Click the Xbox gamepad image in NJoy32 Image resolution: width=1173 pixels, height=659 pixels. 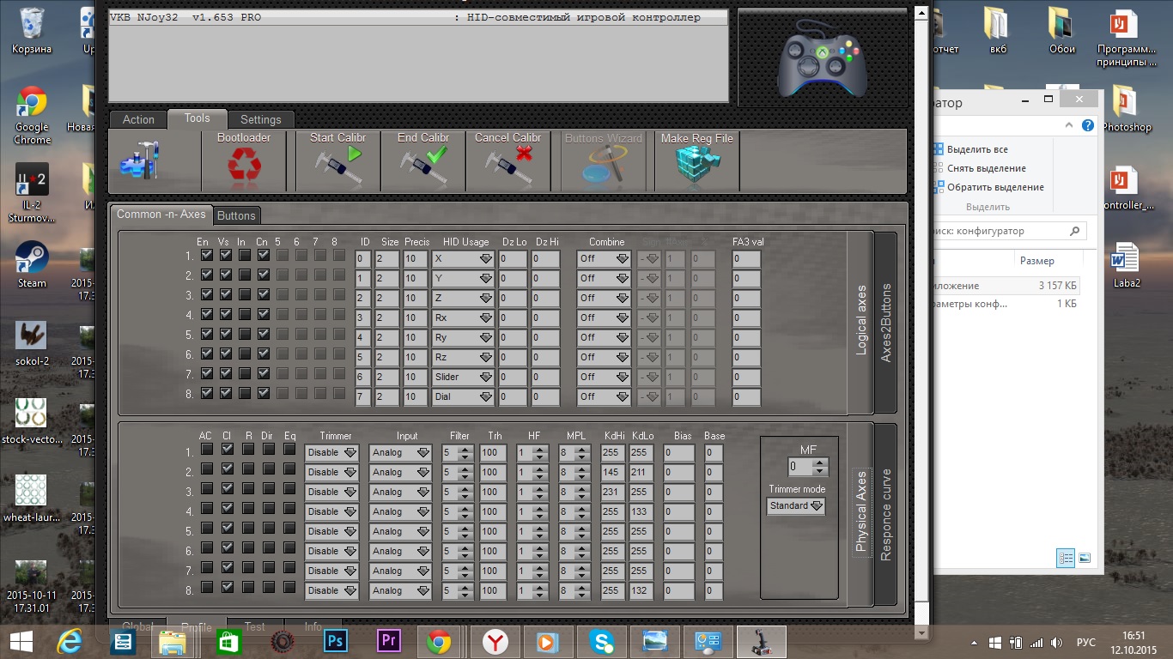pos(823,57)
